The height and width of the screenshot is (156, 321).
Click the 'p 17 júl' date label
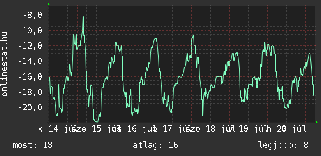(x=171, y=129)
